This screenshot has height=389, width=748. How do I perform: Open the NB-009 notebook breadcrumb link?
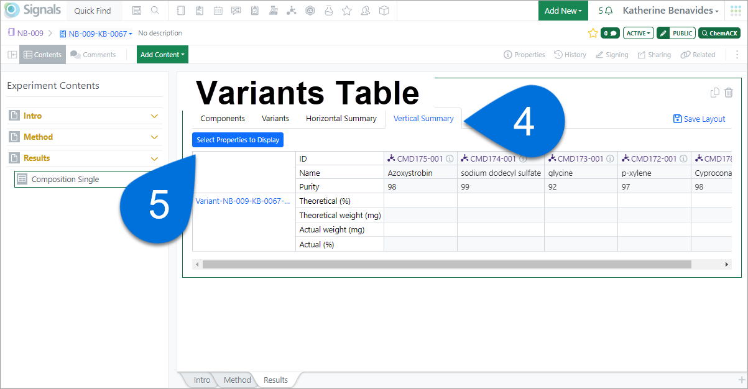pyautogui.click(x=25, y=33)
